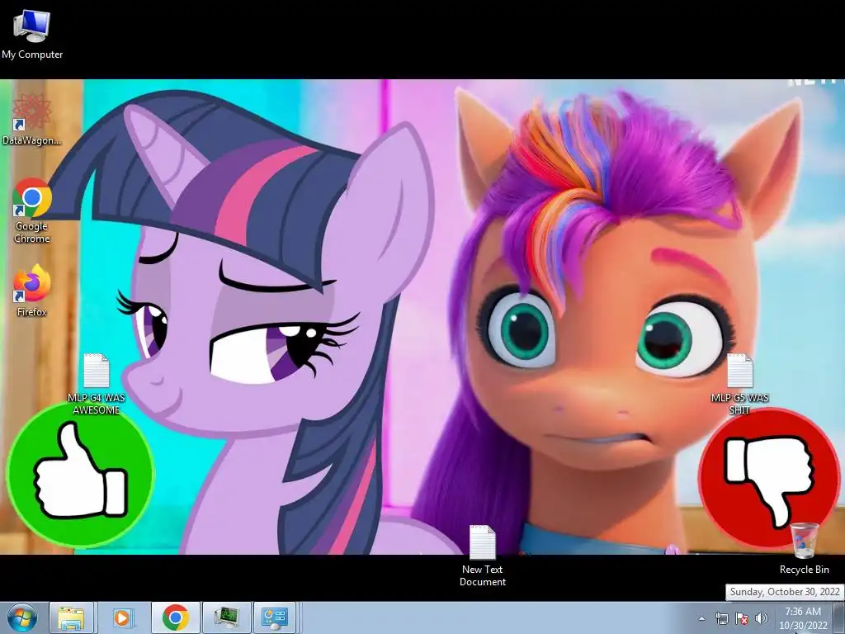Select the MLP G4 WAS AWESOME text file
The width and height of the screenshot is (845, 634).
(x=97, y=385)
